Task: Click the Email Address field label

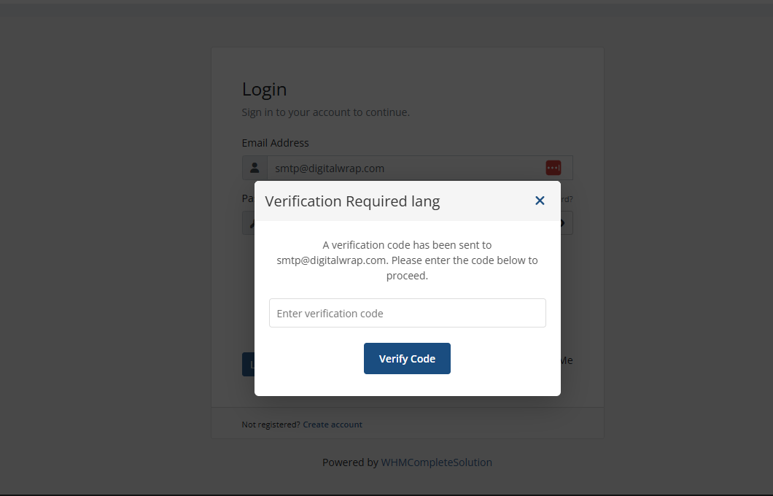Action: coord(275,143)
